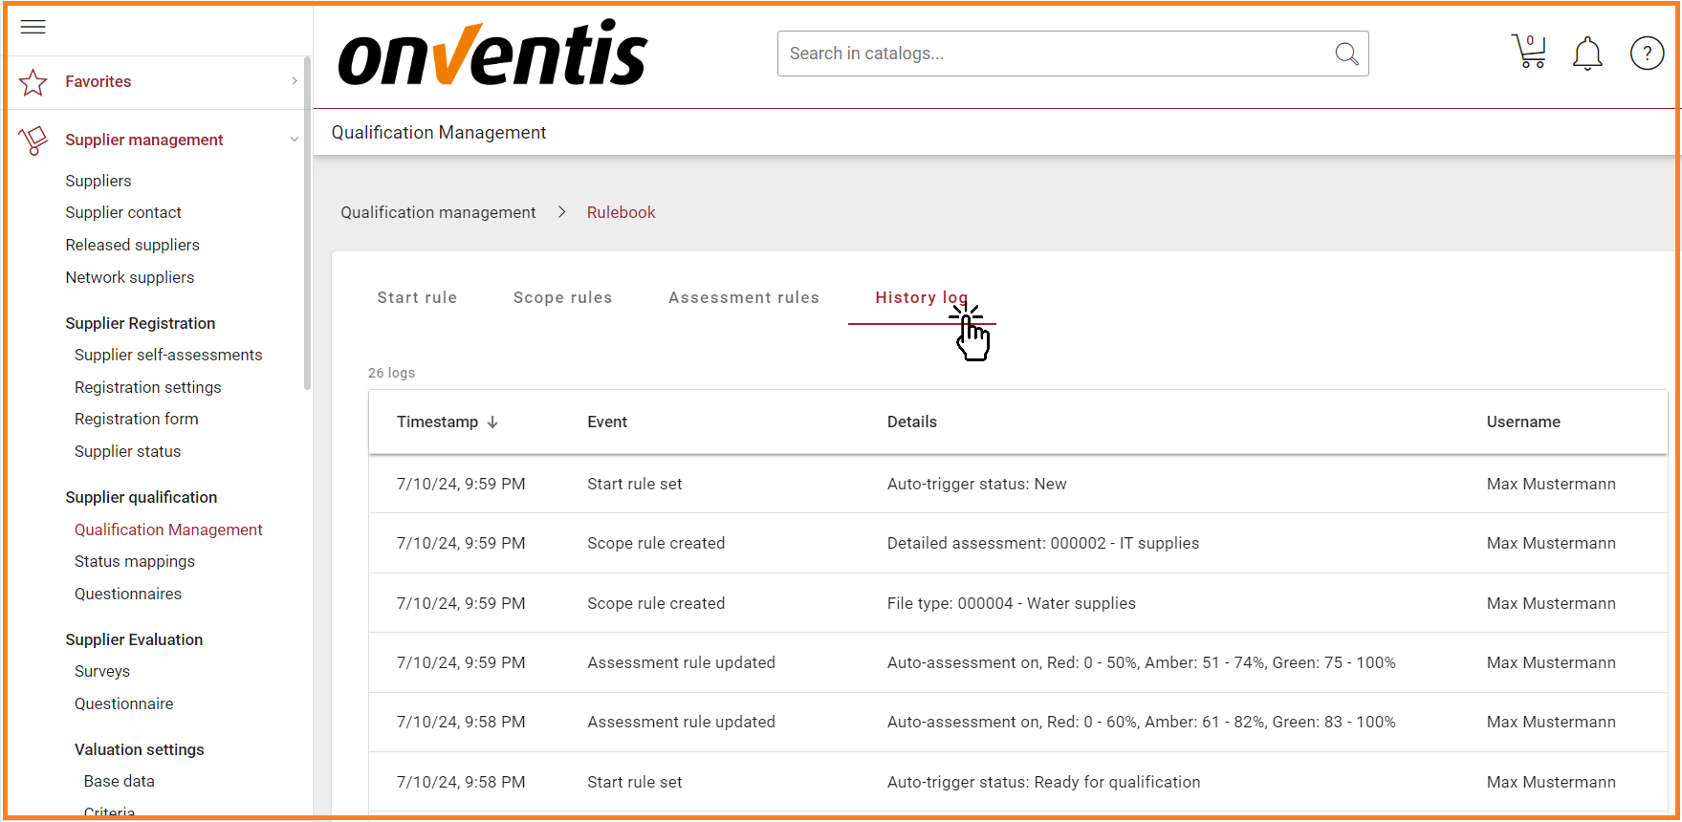Click Qualification management breadcrumb link

[438, 212]
